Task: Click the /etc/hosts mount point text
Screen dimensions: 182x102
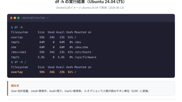Action: [83, 52]
